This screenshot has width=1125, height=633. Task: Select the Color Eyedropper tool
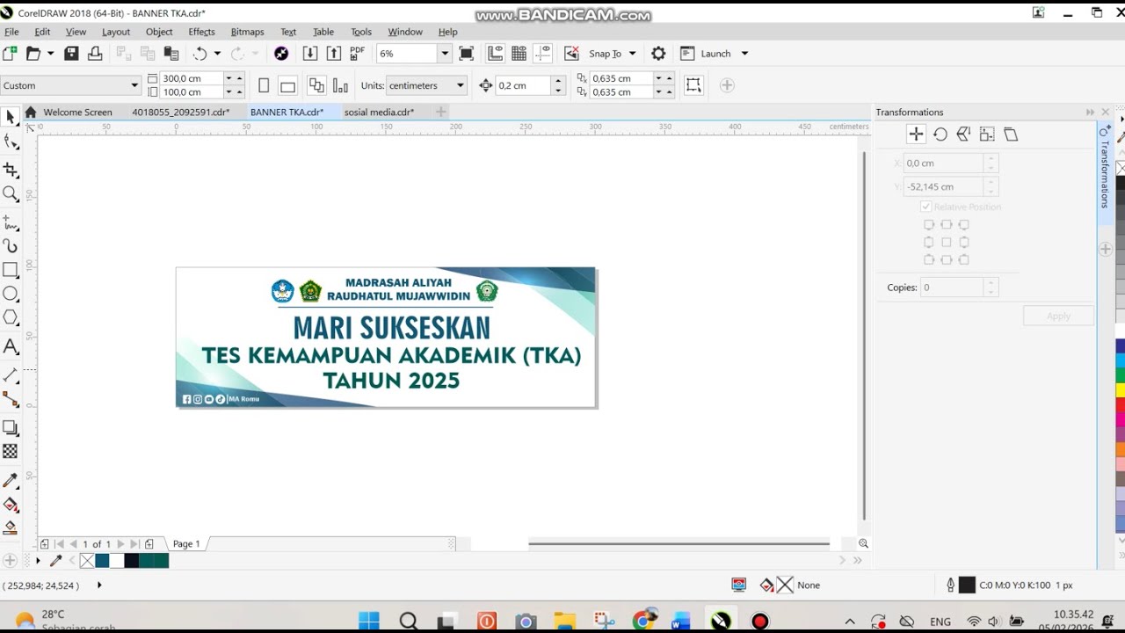pyautogui.click(x=11, y=481)
